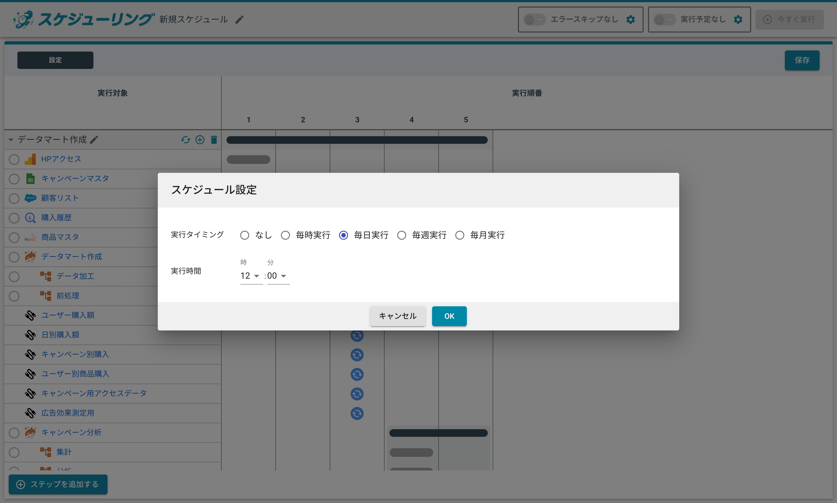Click the spreadsheet icon for キャンペーンマスタ
The width and height of the screenshot is (837, 503).
[30, 179]
